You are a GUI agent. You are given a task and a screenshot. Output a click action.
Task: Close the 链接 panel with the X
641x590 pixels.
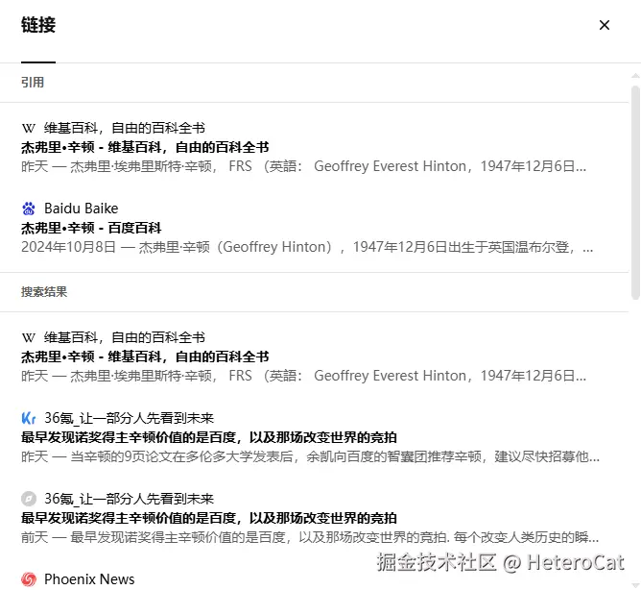[x=605, y=25]
